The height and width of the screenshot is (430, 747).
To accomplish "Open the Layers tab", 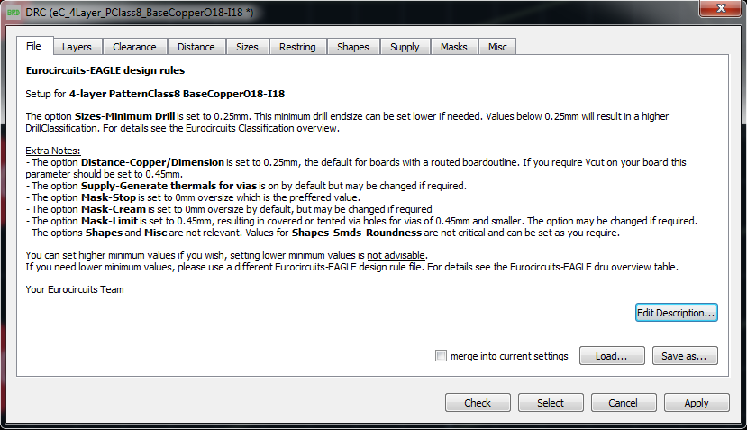I will pos(77,47).
